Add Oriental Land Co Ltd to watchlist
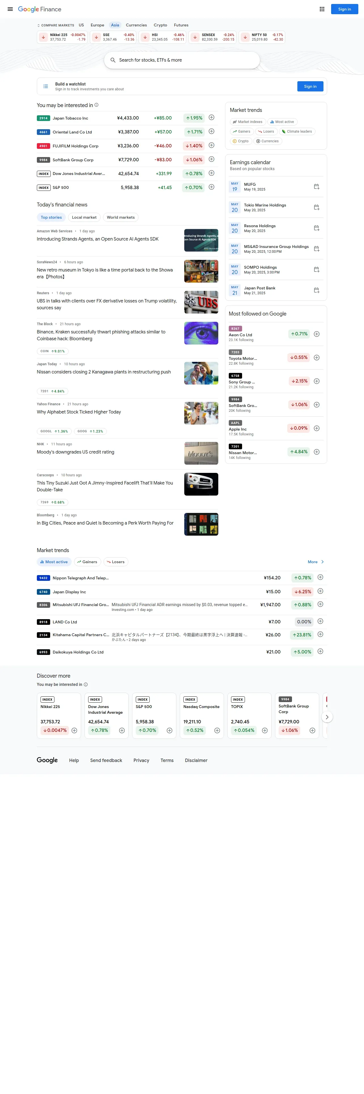The image size is (364, 1094). coord(211,132)
